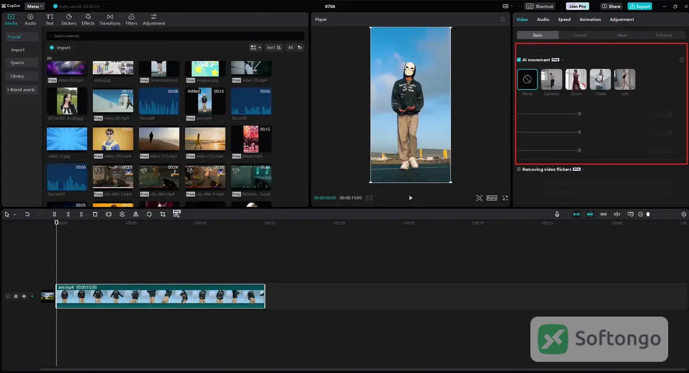Switch to the Speed tab
689x373 pixels.
point(564,19)
